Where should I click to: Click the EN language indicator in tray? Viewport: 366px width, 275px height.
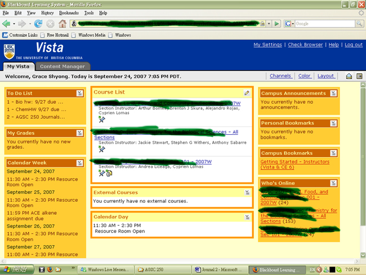[x=312, y=269]
